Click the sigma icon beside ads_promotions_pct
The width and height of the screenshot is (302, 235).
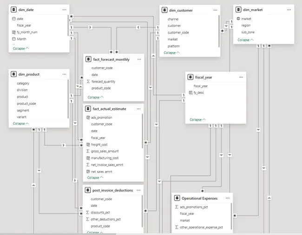click(x=177, y=207)
